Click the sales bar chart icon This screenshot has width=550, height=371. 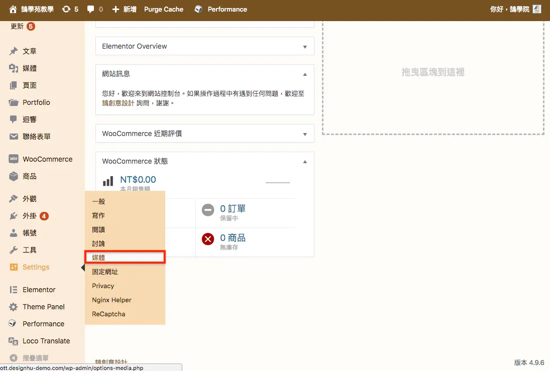(108, 181)
